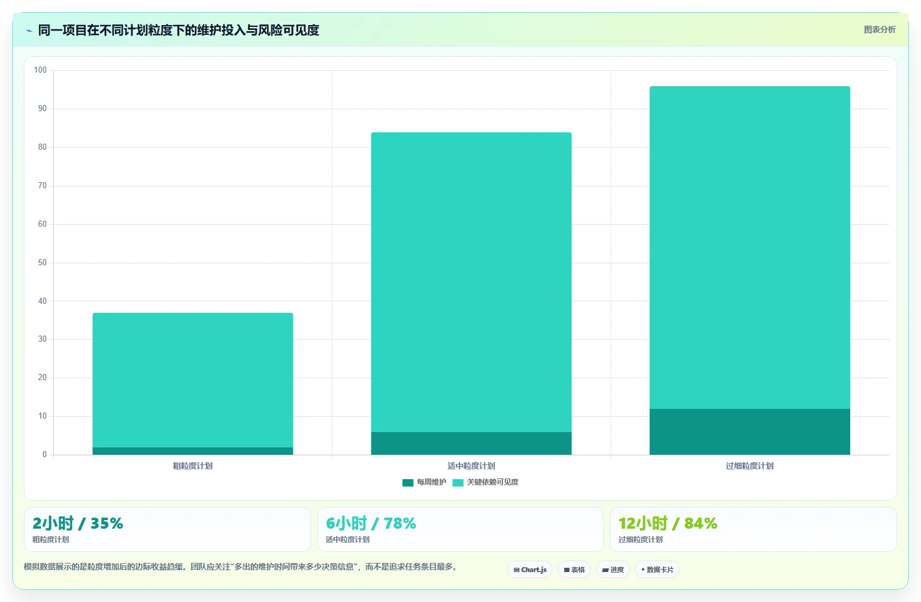
Task: Click the 12小时 / 84% stat card value
Action: [667, 523]
